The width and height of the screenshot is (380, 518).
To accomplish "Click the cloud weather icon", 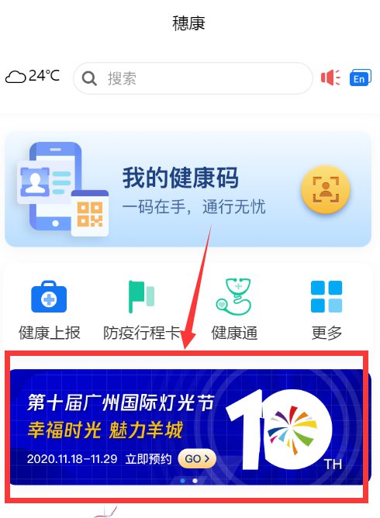I will click(16, 77).
